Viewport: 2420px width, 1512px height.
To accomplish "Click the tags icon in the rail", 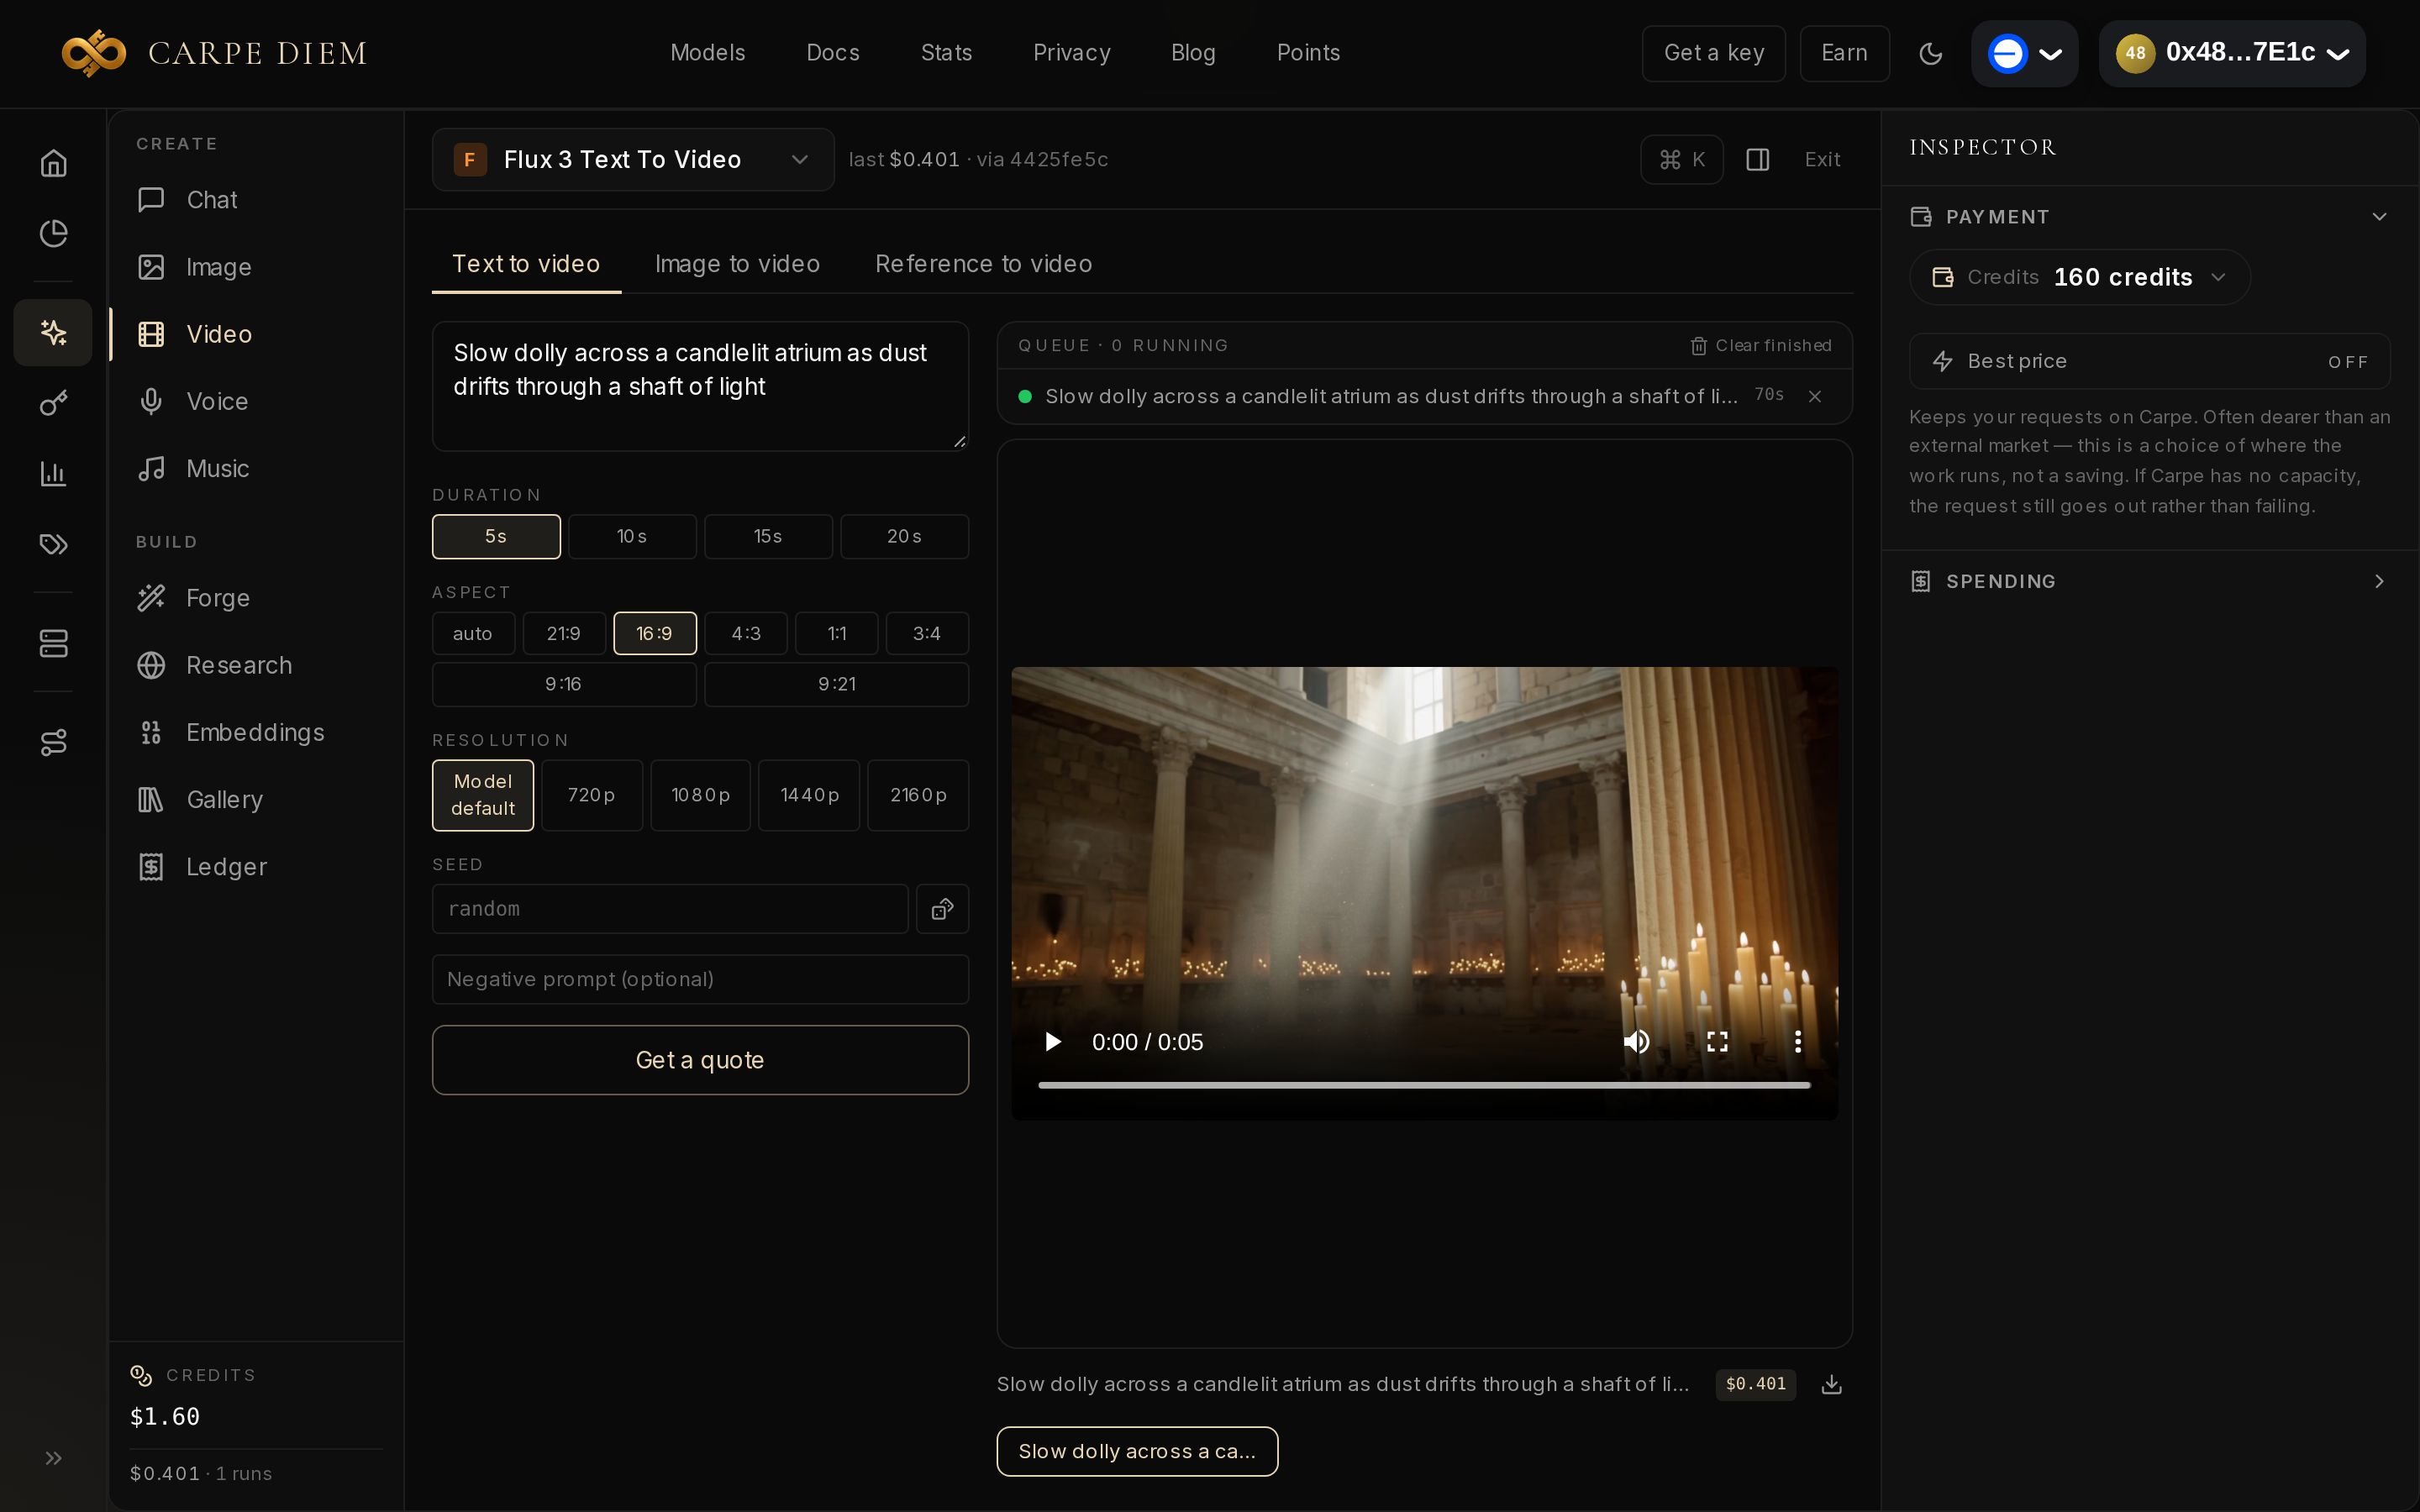I will pos(53,544).
